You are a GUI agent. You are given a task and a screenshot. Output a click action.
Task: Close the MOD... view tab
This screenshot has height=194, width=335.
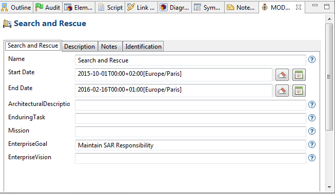[299, 7]
